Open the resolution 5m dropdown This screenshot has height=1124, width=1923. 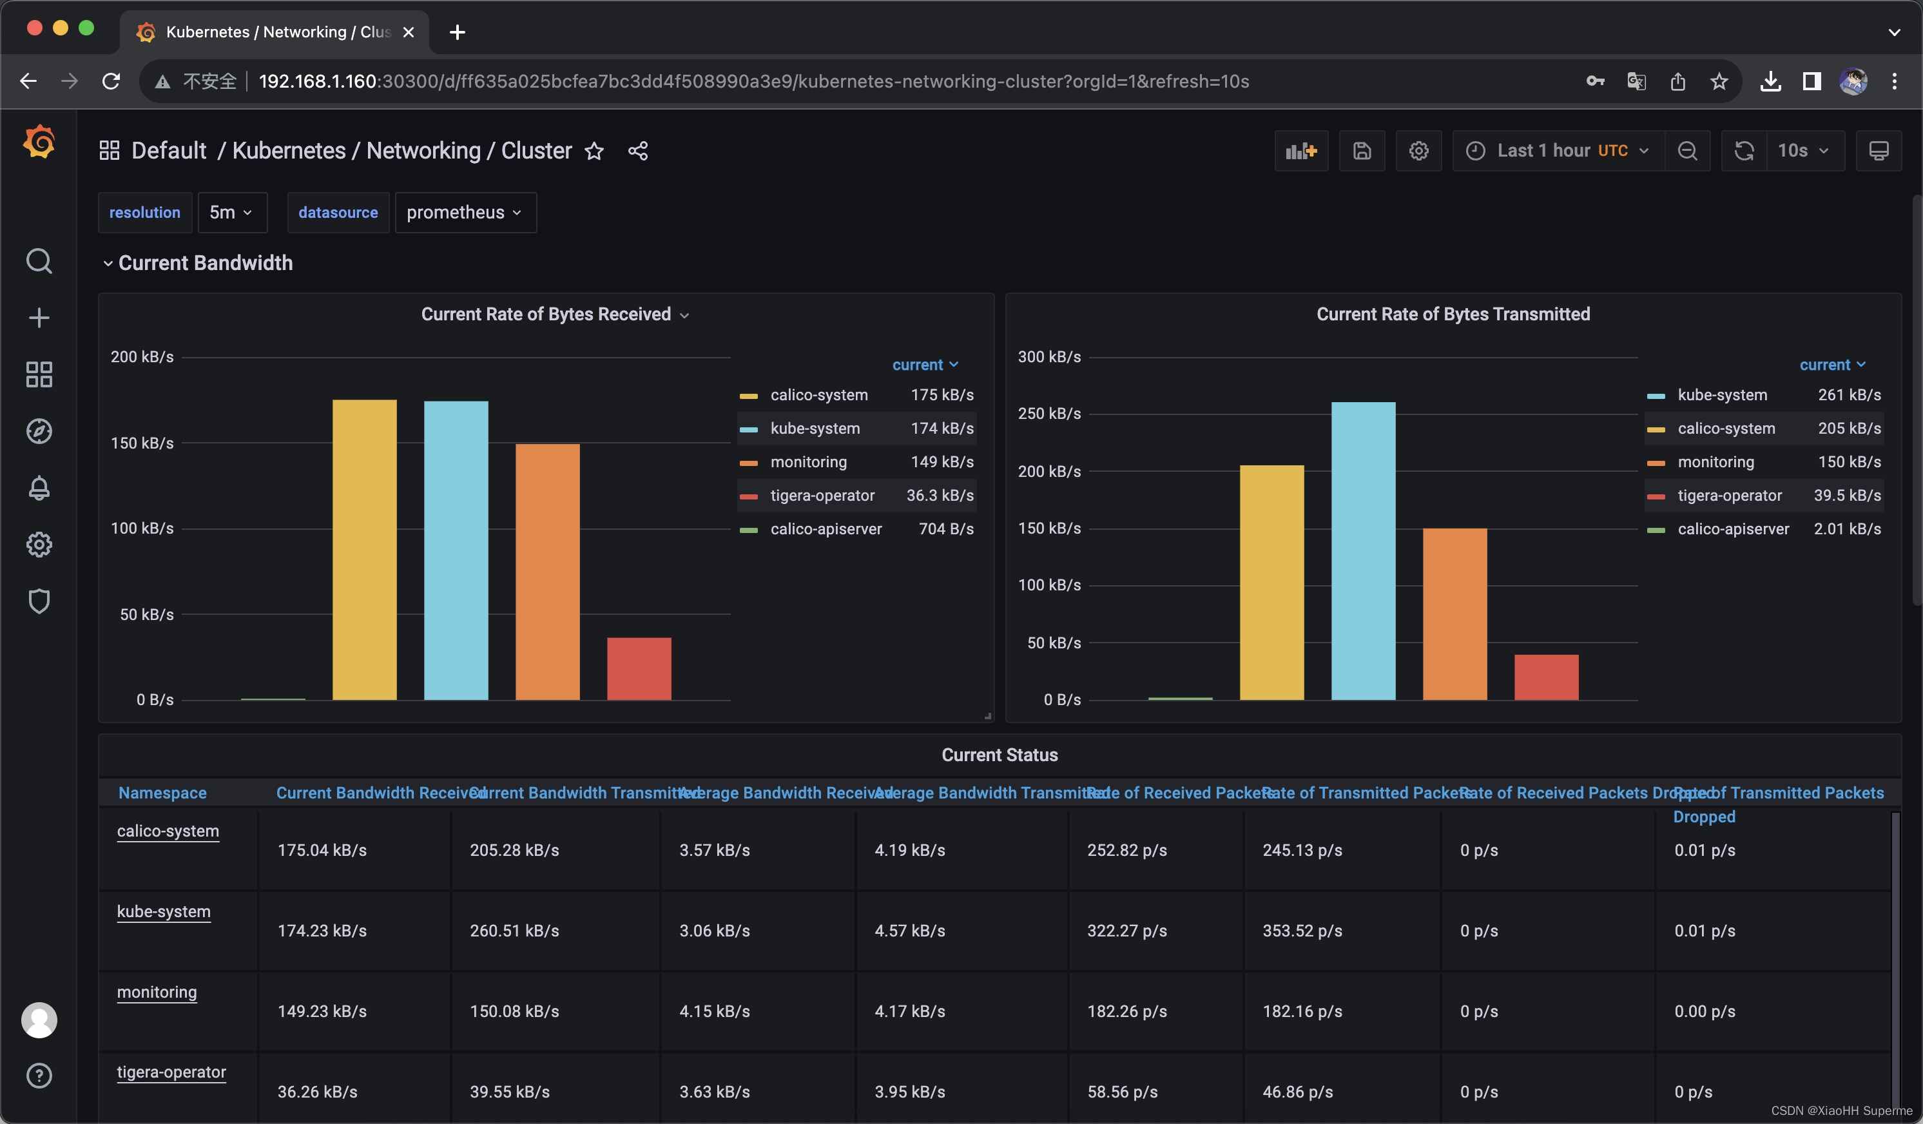tap(232, 212)
